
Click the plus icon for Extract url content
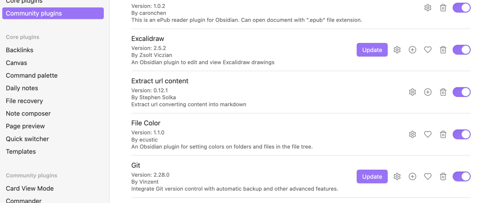click(x=428, y=92)
